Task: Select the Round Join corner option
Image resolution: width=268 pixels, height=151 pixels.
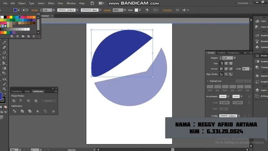Action: pyautogui.click(x=226, y=69)
